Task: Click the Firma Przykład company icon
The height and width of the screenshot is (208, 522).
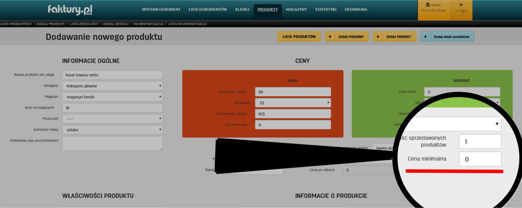Action: click(428, 5)
